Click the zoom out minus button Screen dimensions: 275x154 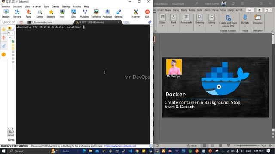pyautogui.click(x=235, y=145)
